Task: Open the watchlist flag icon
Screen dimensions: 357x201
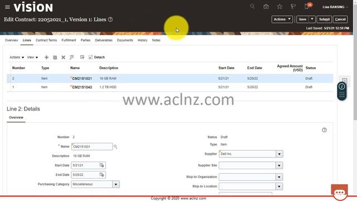Action: tap(293, 7)
